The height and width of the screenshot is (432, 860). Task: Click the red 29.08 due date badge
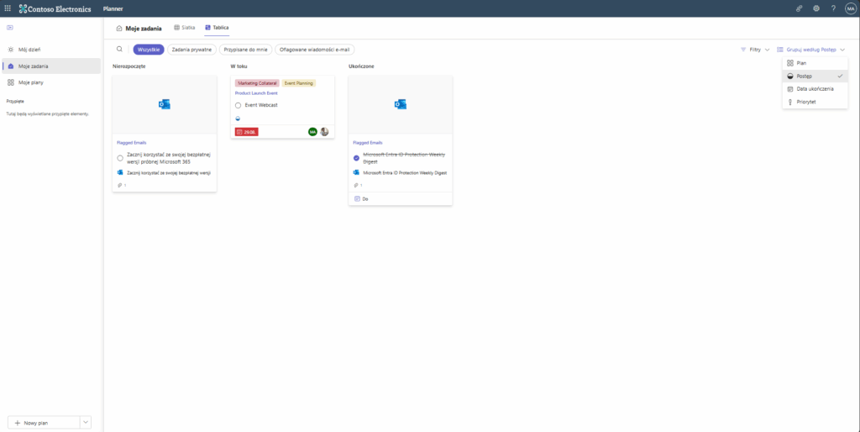pyautogui.click(x=246, y=132)
